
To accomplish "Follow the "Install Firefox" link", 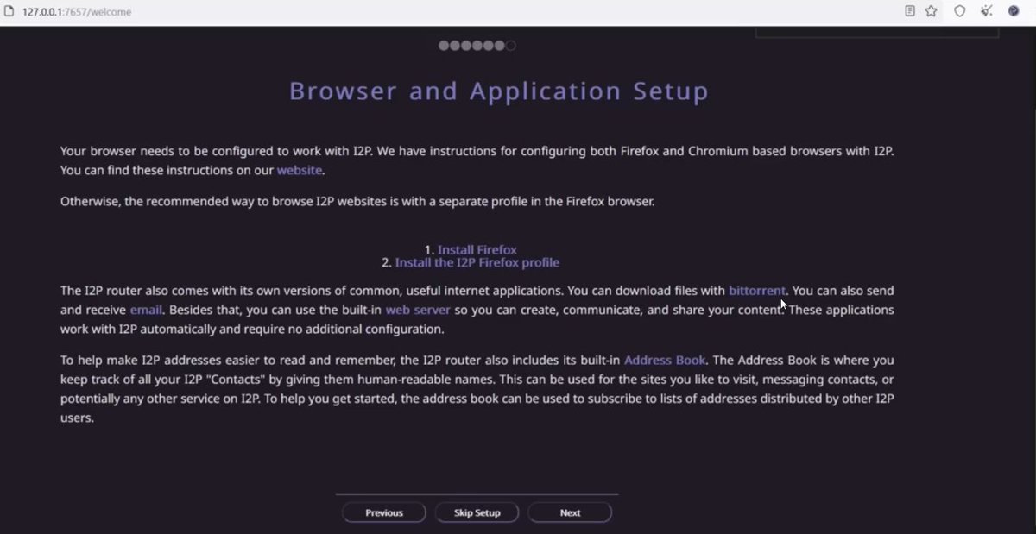I will (x=477, y=250).
